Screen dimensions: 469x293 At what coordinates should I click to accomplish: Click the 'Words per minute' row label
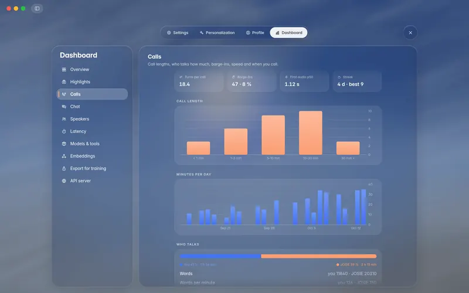click(197, 282)
